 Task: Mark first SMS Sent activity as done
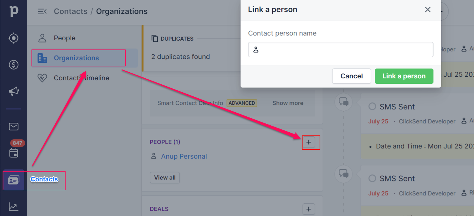click(x=372, y=107)
